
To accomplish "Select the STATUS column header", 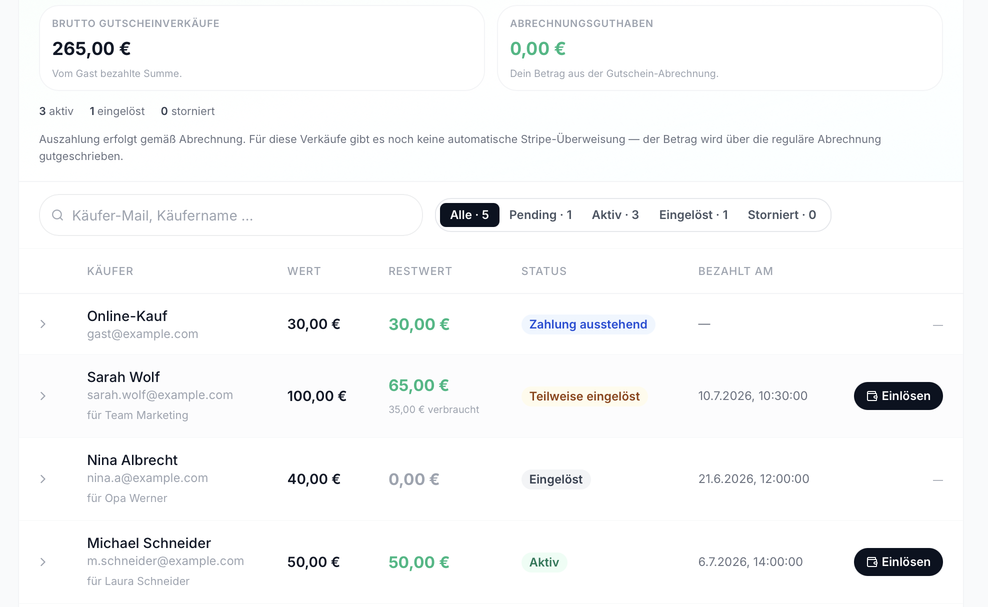I will (544, 271).
